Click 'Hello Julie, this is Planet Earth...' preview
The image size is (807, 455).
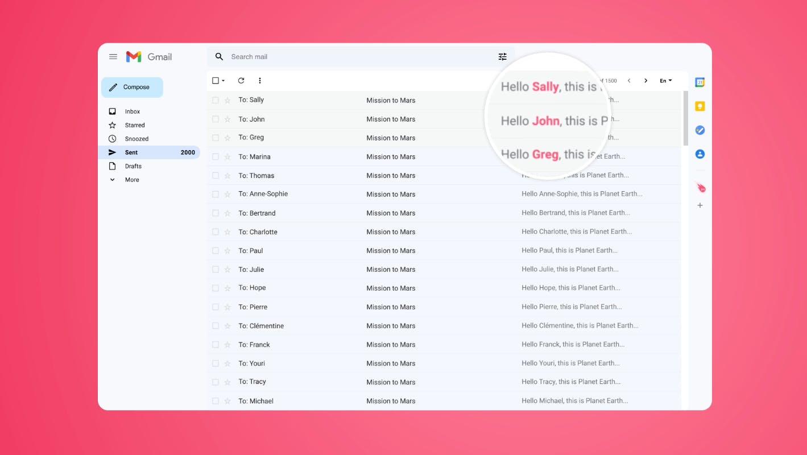point(570,269)
